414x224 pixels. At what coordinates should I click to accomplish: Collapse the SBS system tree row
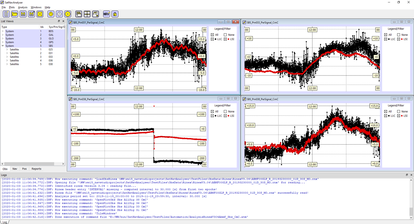coord(3,46)
